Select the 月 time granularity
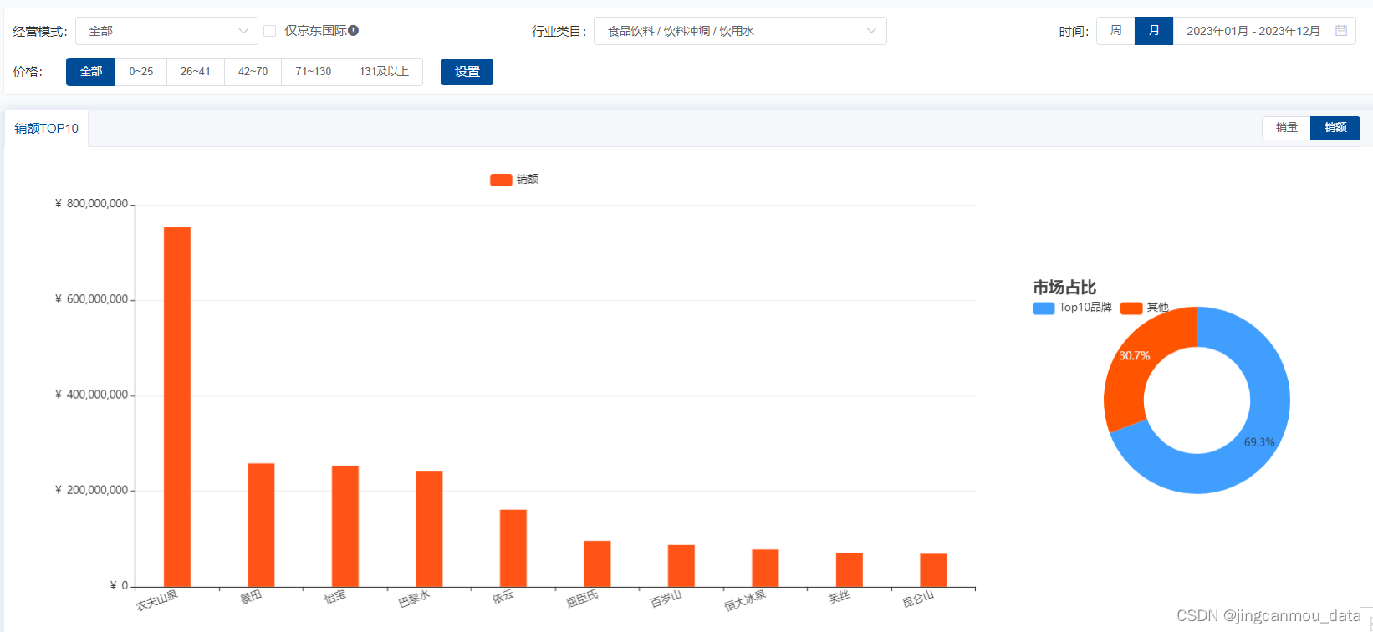This screenshot has width=1373, height=632. click(x=1154, y=31)
